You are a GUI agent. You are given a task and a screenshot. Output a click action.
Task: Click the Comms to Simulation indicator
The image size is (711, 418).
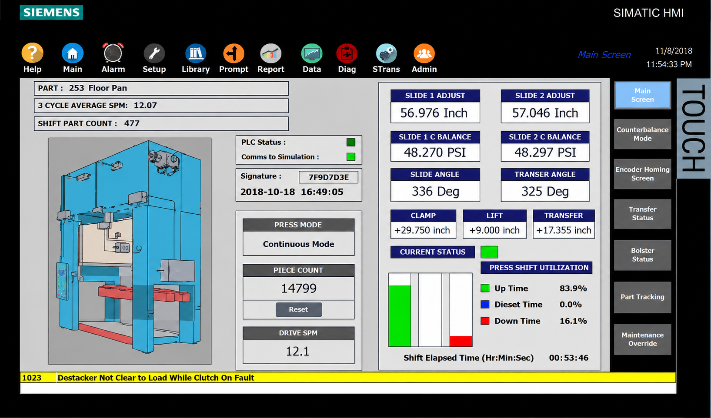point(351,157)
